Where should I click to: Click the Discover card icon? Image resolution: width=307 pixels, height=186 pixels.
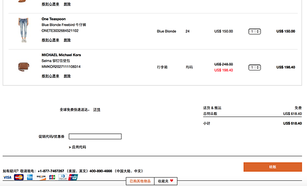[41, 177]
